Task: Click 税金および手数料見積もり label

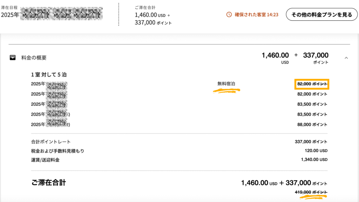Action: coord(58,151)
